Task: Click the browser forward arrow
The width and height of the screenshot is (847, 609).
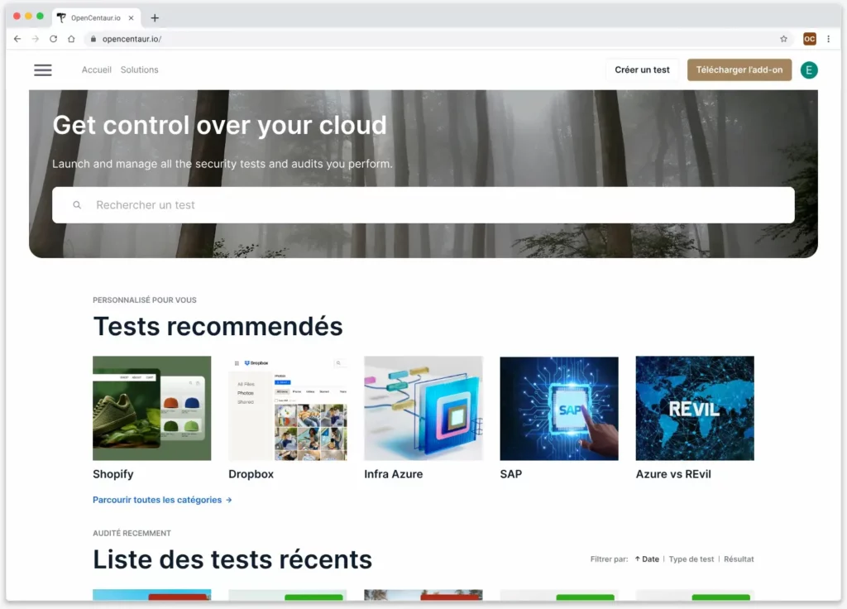Action: [x=35, y=39]
